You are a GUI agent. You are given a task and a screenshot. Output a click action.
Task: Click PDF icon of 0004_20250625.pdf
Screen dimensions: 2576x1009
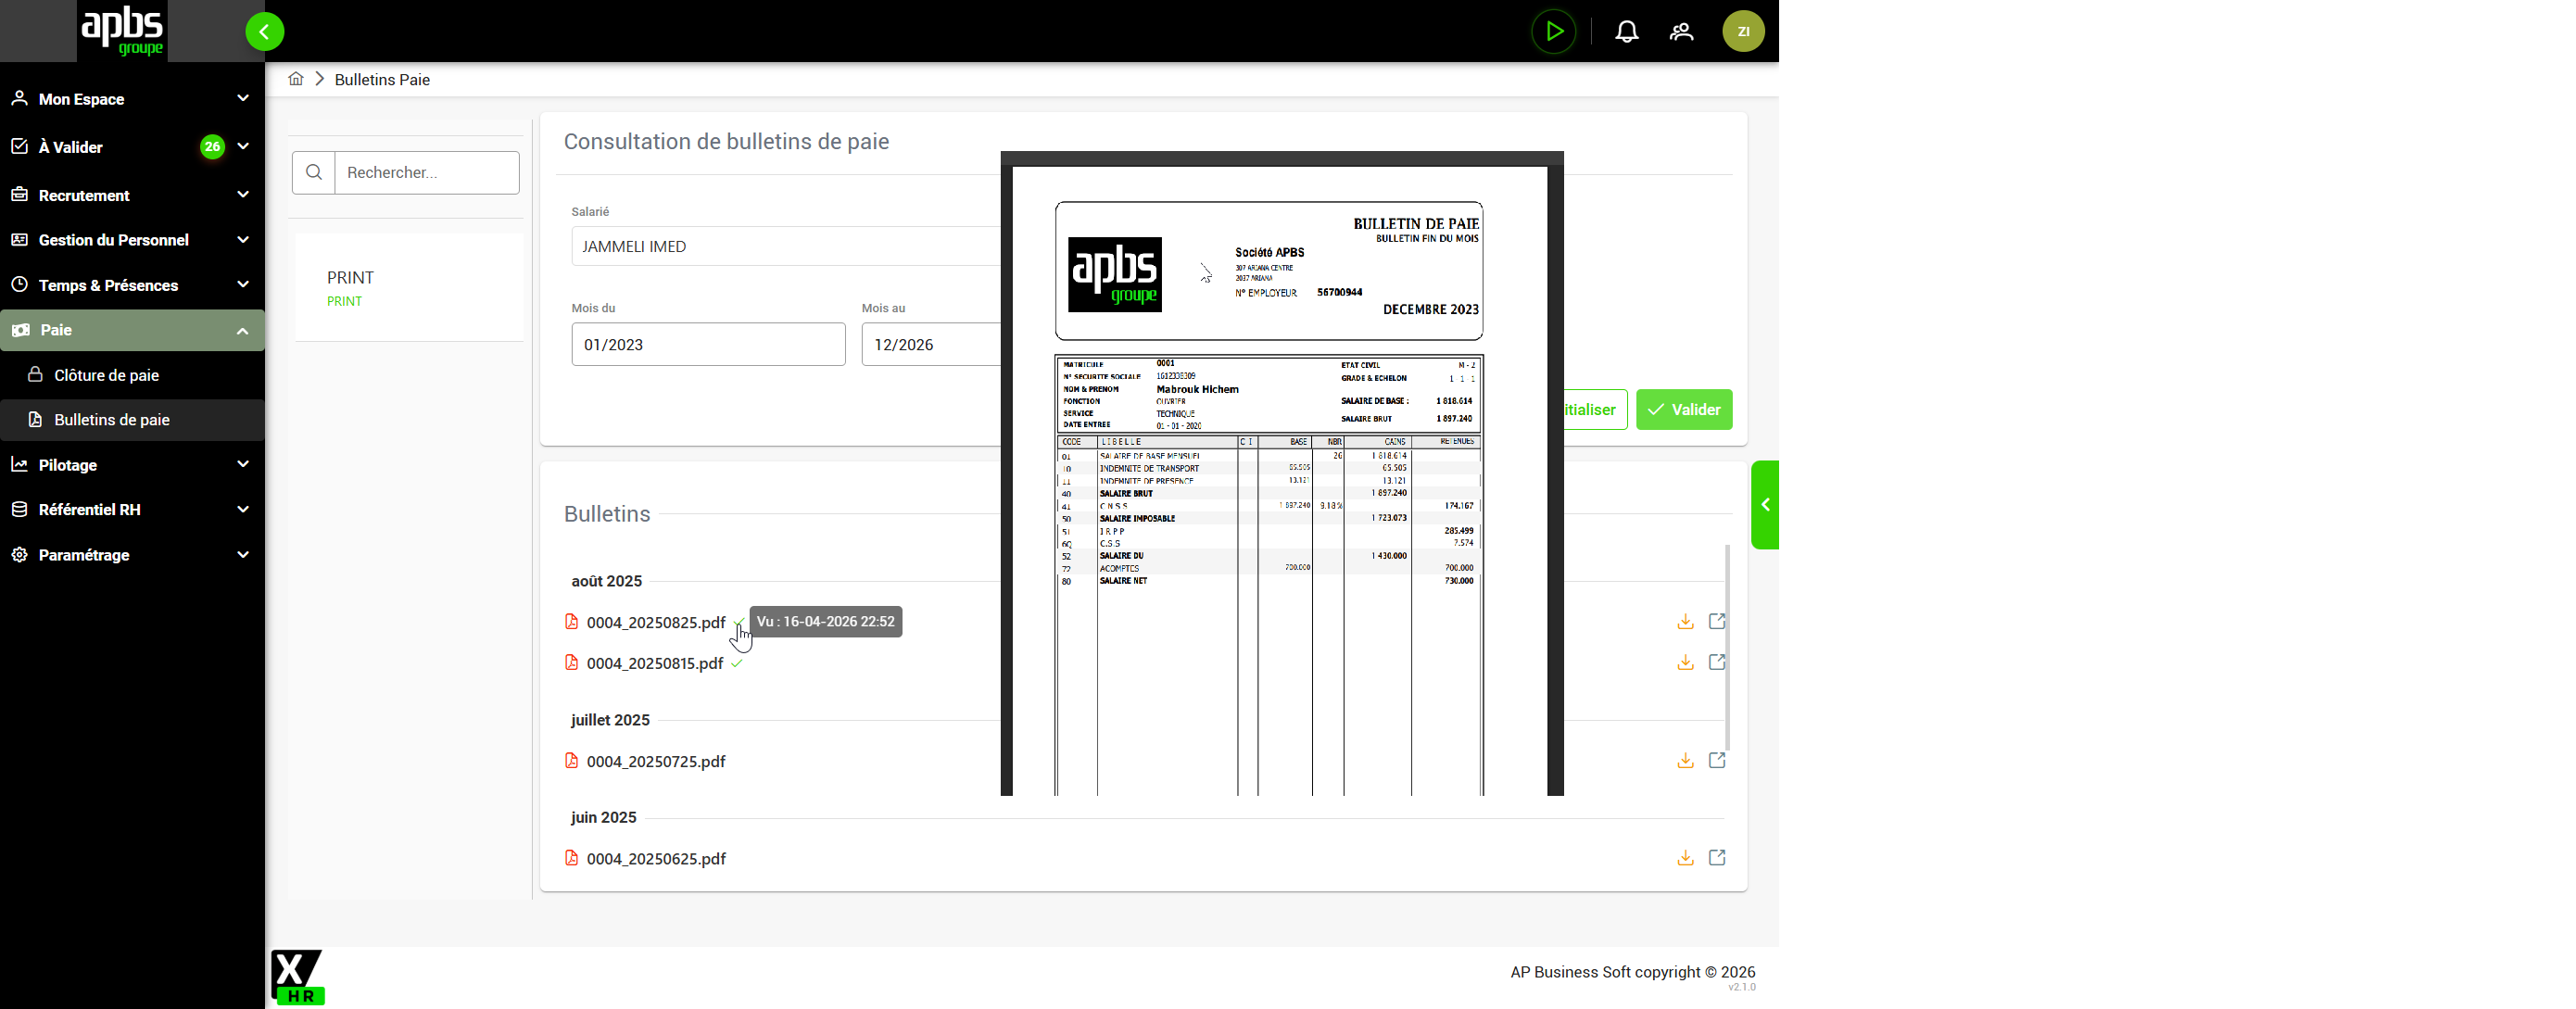tap(571, 857)
